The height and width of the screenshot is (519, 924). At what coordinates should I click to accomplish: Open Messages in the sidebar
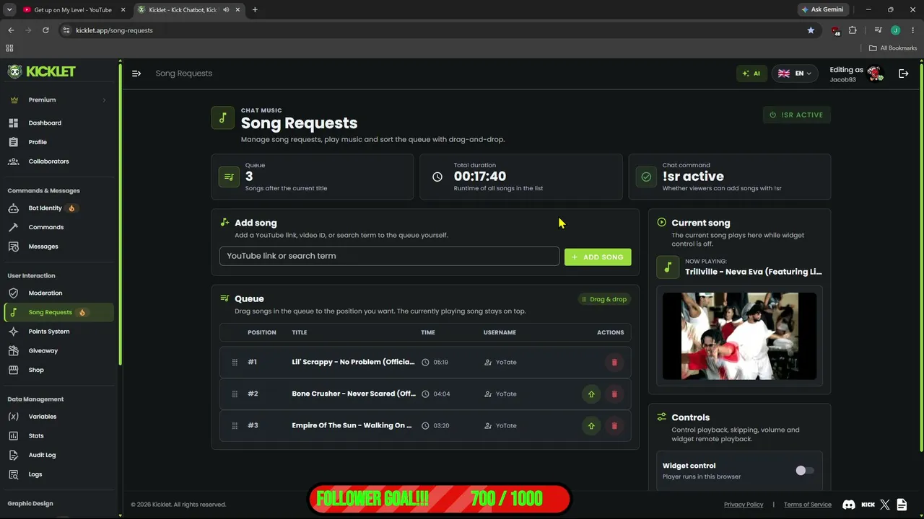coord(57,247)
